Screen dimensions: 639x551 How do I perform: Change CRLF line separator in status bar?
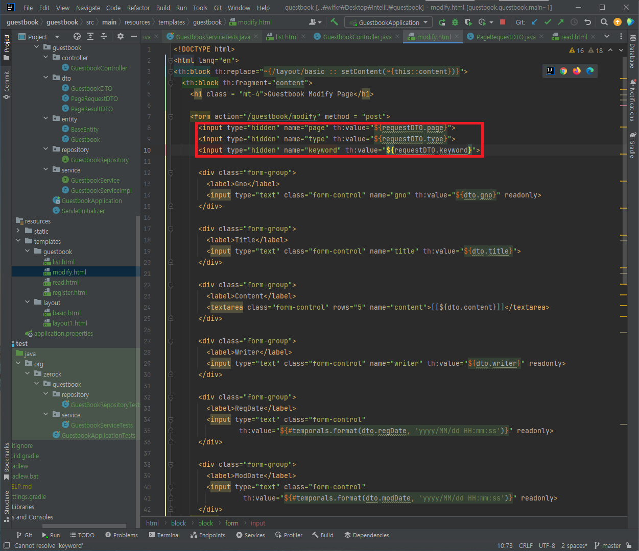point(526,545)
